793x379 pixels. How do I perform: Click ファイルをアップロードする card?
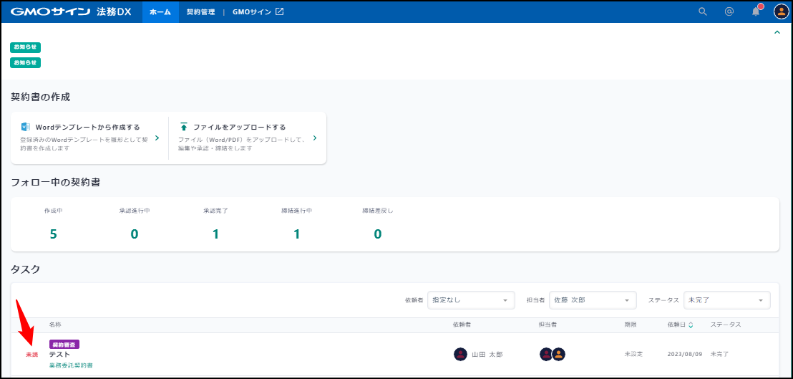(247, 138)
